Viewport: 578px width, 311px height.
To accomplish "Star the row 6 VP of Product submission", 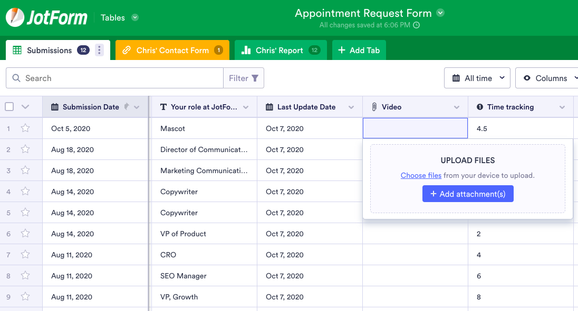I will [25, 234].
